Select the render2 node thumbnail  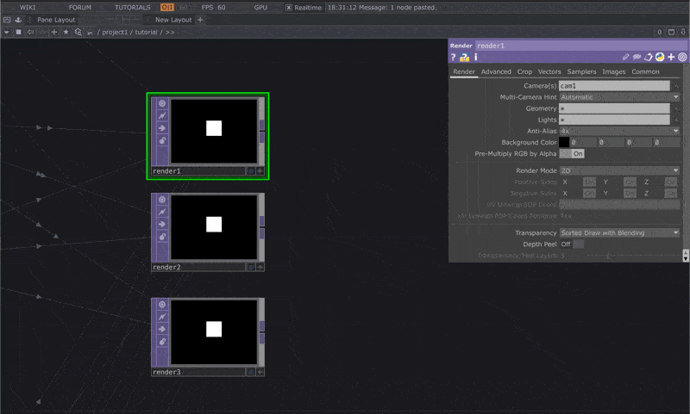click(214, 227)
